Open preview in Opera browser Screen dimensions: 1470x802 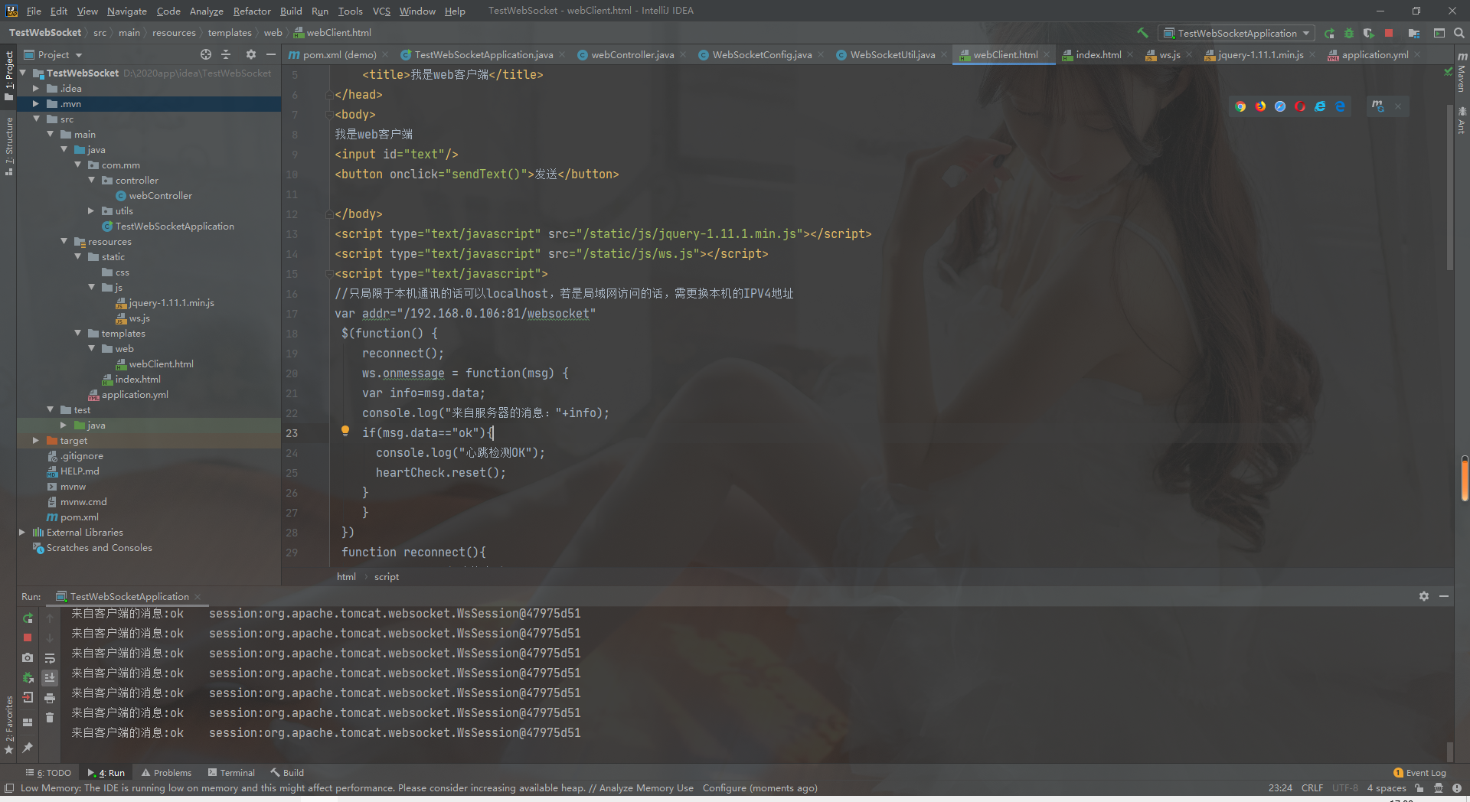click(1300, 106)
